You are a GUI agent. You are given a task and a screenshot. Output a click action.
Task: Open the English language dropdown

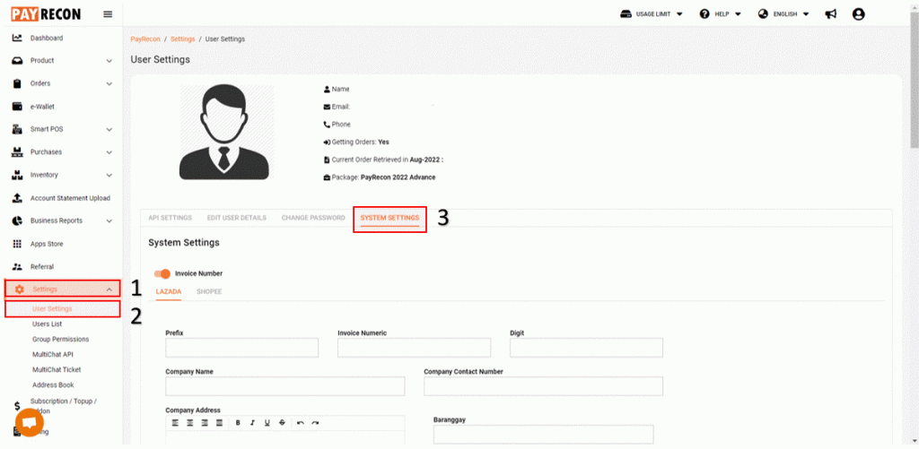[783, 14]
